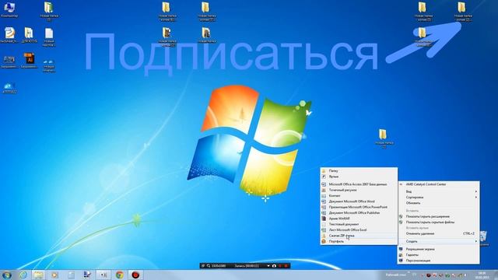
Task: Click Обновить in the context menu
Action: [x=438, y=203]
